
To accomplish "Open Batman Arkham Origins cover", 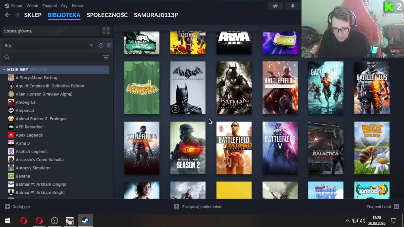I will click(x=188, y=88).
